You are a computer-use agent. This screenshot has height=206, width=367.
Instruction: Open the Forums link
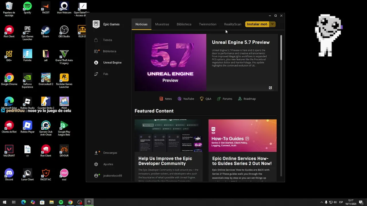[x=225, y=99]
